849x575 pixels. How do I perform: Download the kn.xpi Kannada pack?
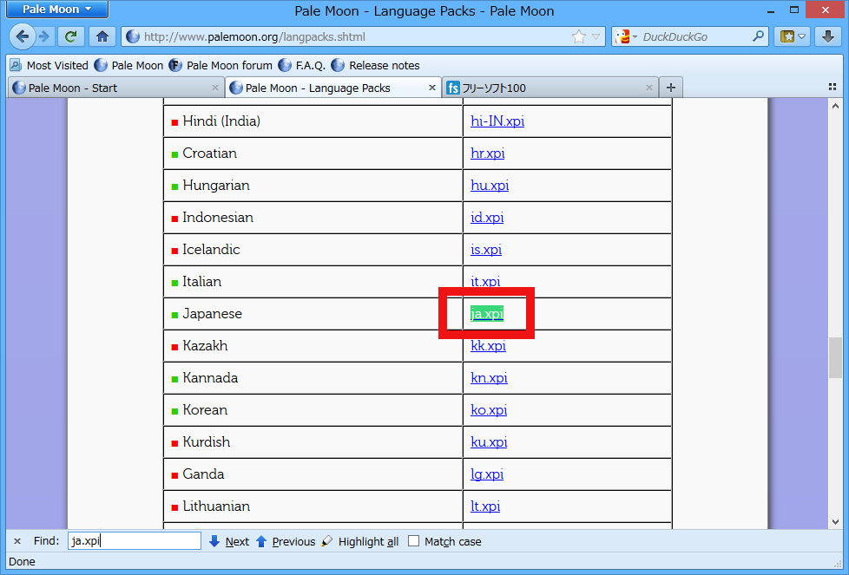[x=489, y=377]
